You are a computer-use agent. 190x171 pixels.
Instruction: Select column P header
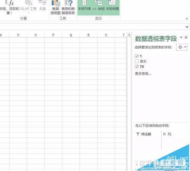pyautogui.click(x=53, y=35)
